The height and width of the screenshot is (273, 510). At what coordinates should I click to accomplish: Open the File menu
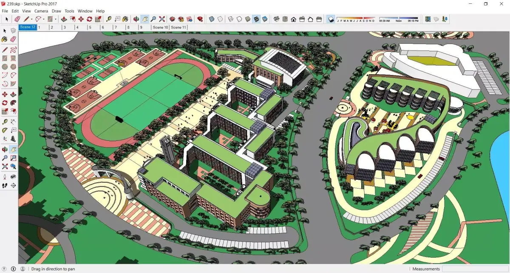tap(5, 11)
